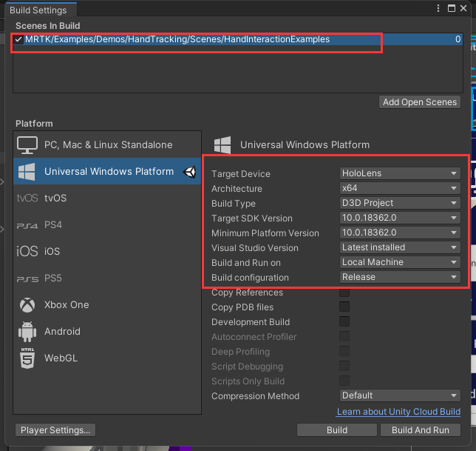Select the Xbox One platform entry

107,304
